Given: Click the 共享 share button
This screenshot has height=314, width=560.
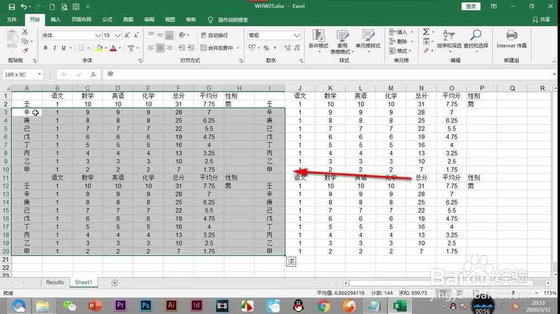Looking at the screenshot, I should tap(542, 20).
